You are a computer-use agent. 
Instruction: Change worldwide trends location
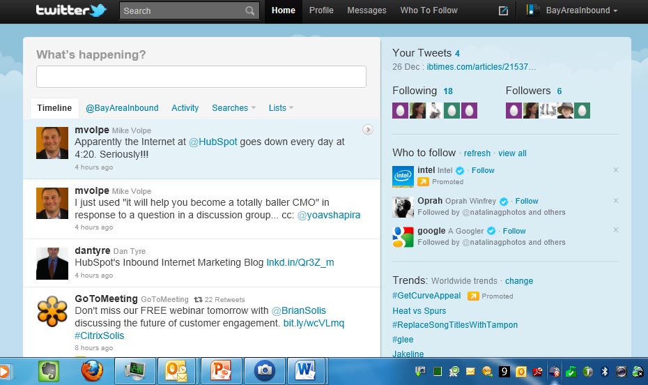click(x=519, y=281)
